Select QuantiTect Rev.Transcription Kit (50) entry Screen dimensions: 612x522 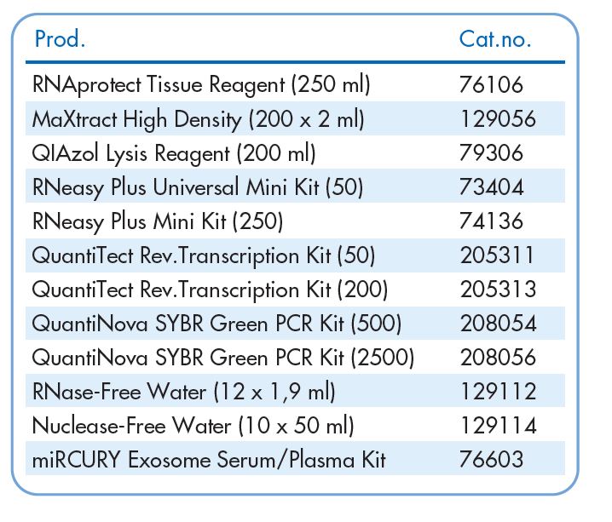(203, 255)
